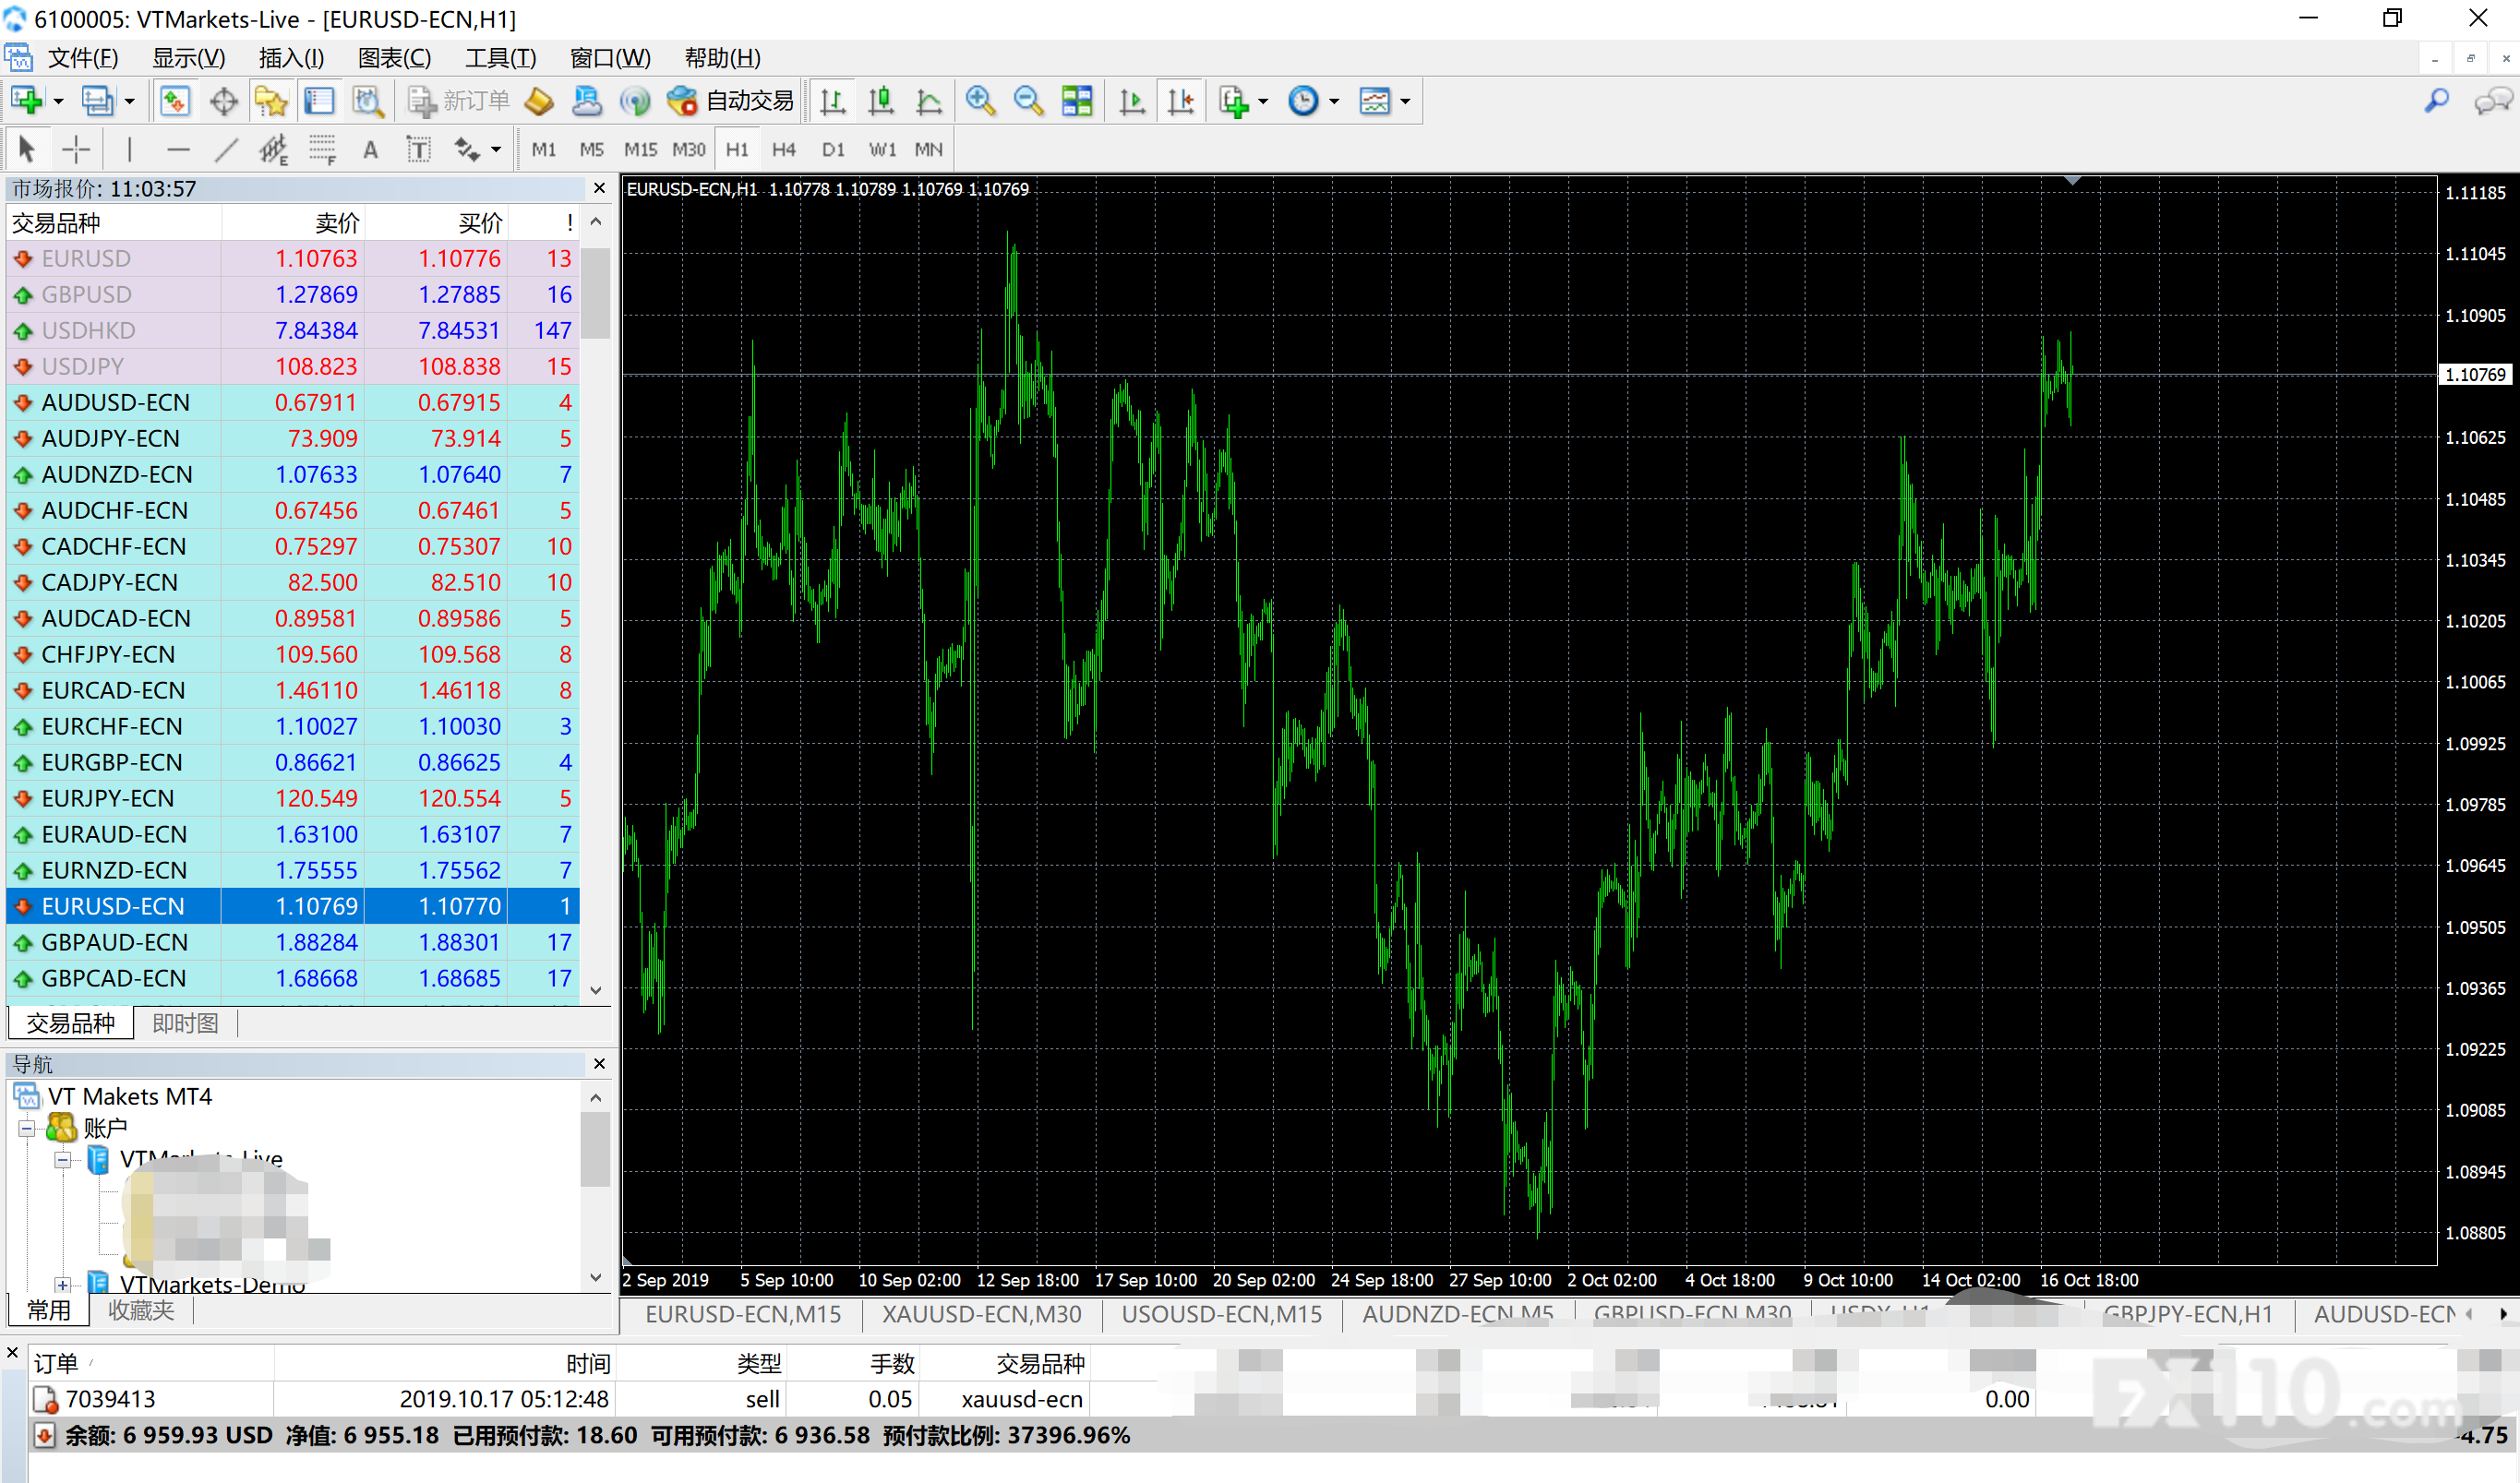This screenshot has height=1483, width=2520.
Task: Select the USDJPY row in Market Watch
Action: 150,366
